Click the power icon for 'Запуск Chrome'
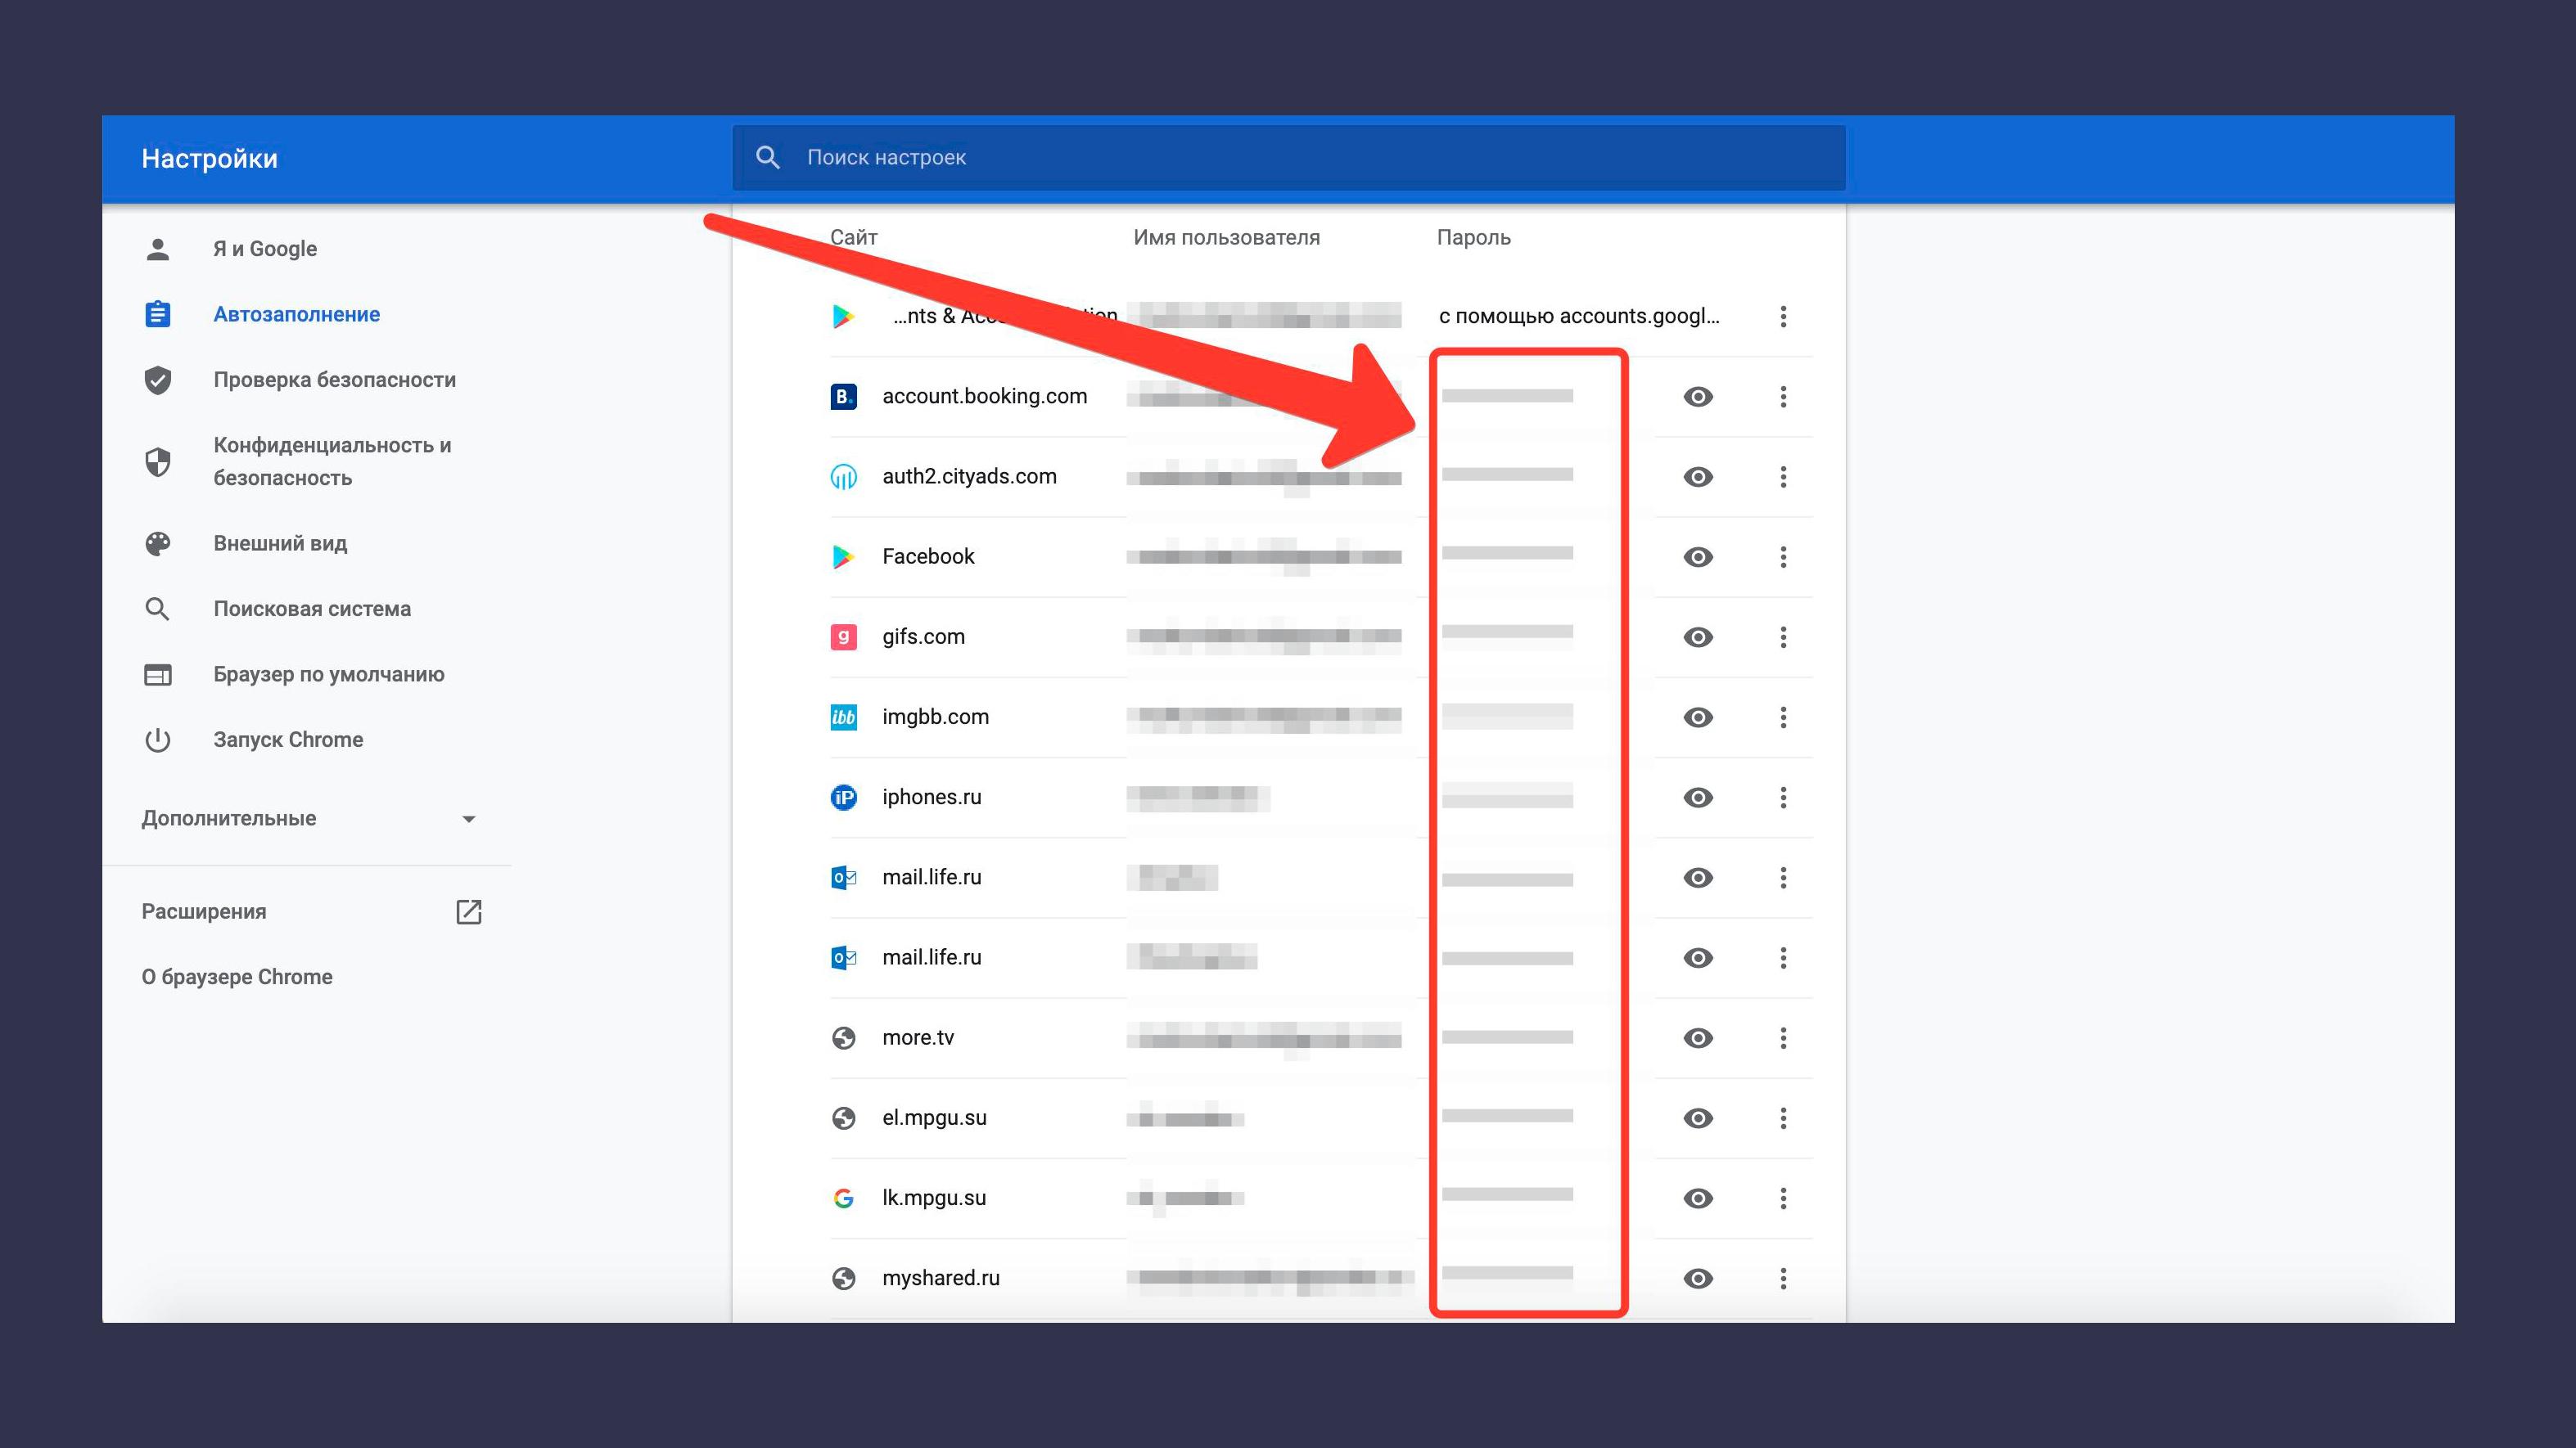This screenshot has height=1448, width=2576. tap(157, 740)
